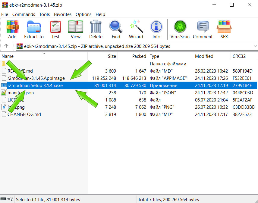
Task: Click modified date 06.07.2020 21:04
Action: point(211,100)
